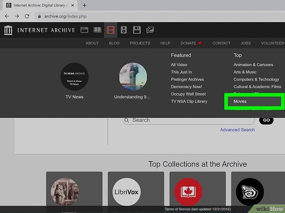This screenshot has height=213, width=285.
Task: Open the Animation & Cartoons link
Action: [253, 65]
